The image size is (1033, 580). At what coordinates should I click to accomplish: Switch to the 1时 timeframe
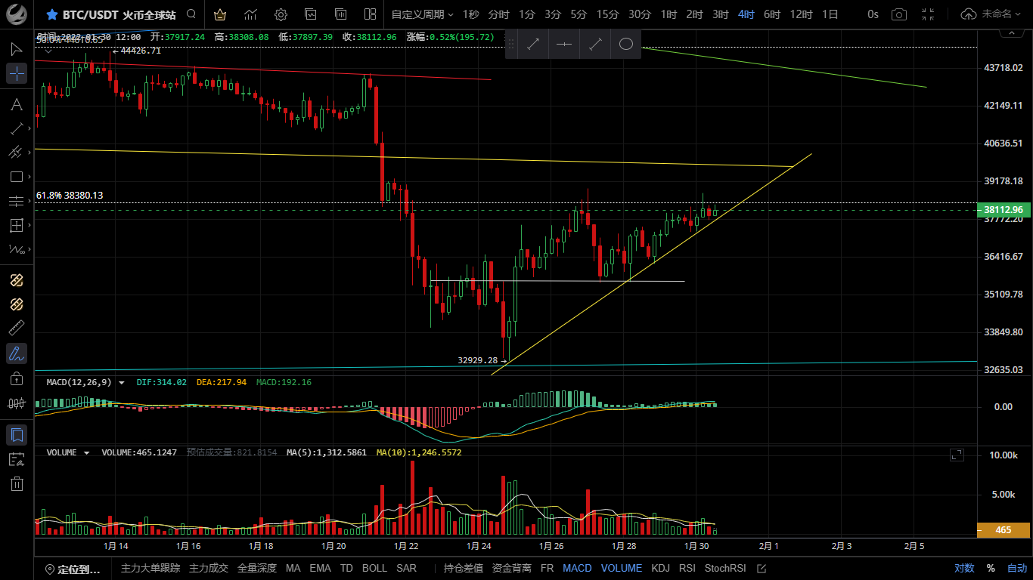coord(669,14)
